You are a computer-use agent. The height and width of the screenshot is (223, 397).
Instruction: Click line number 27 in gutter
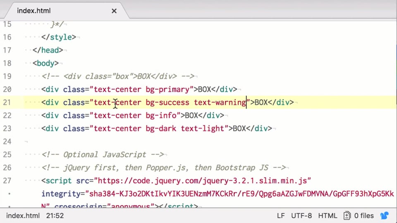click(x=7, y=181)
